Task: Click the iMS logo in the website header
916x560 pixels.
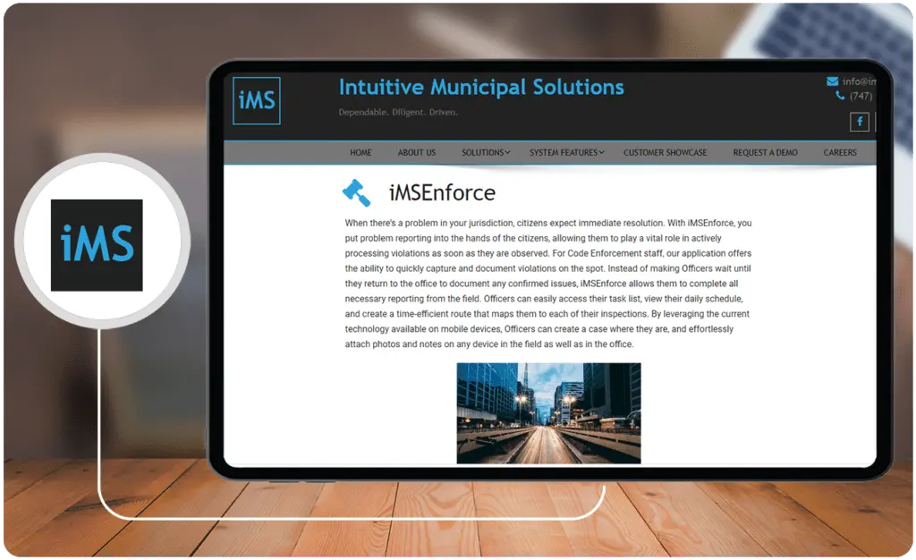Action: pyautogui.click(x=257, y=100)
